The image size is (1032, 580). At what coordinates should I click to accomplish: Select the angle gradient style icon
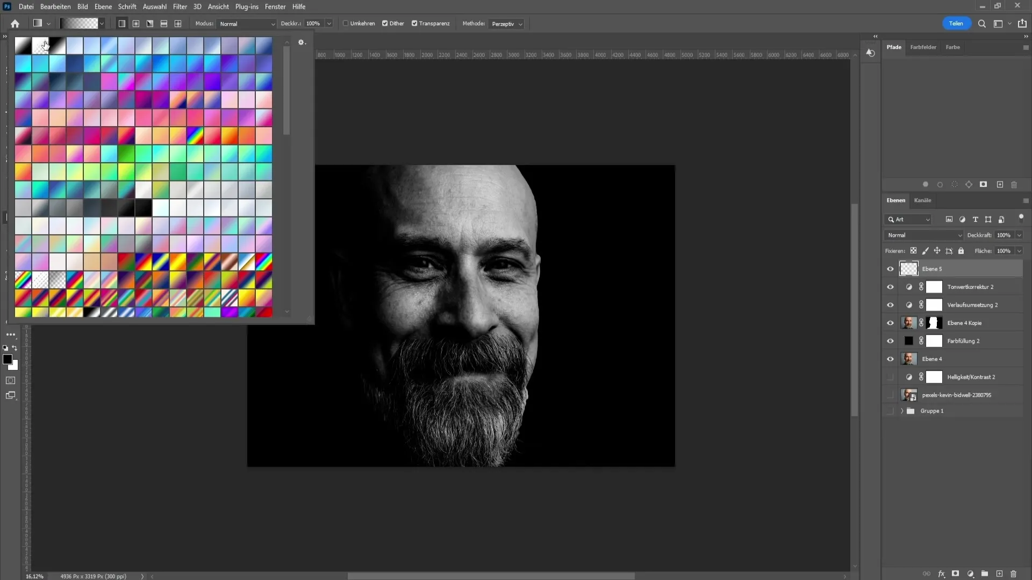coord(150,24)
